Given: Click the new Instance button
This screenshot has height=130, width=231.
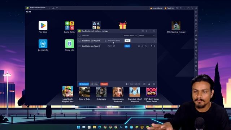Looking at the screenshot, I should click(84, 84).
